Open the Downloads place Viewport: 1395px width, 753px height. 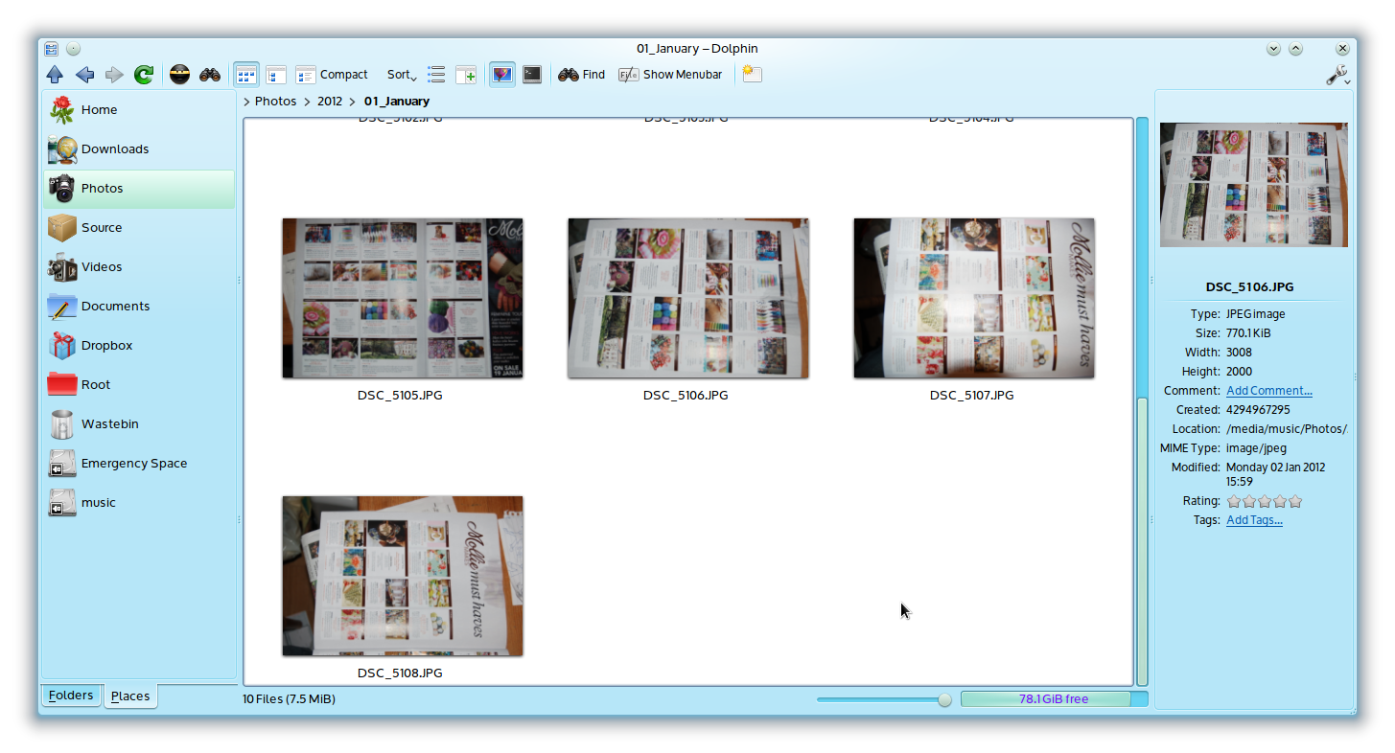pos(139,149)
